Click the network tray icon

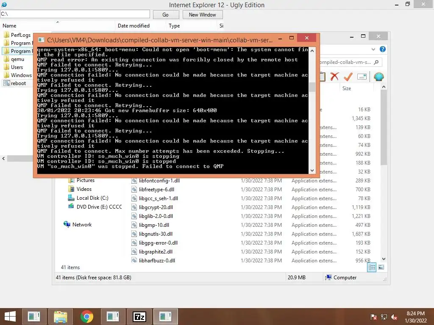pyautogui.click(x=384, y=317)
